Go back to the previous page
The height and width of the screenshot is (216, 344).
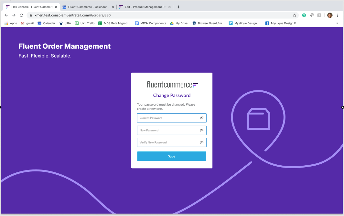6,15
